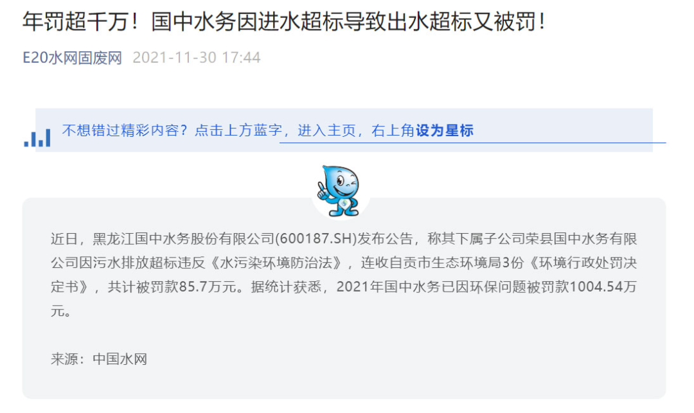This screenshot has height=413, width=694.
Task: Click the company name 黑龙江国中水务股份有限公司
Action: 184,239
